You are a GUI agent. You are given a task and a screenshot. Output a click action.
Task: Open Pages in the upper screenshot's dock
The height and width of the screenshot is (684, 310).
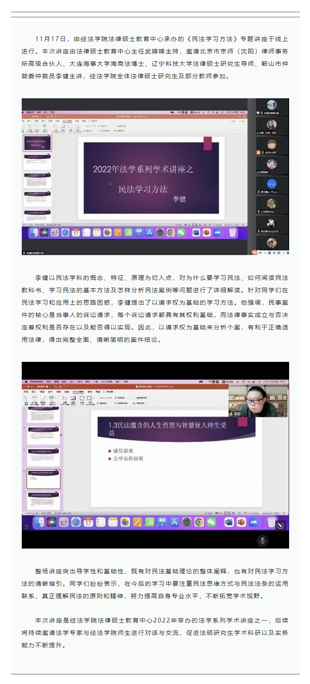coord(118,232)
